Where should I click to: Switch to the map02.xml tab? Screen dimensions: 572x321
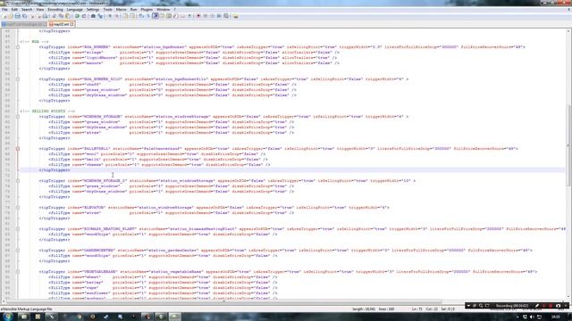click(62, 24)
